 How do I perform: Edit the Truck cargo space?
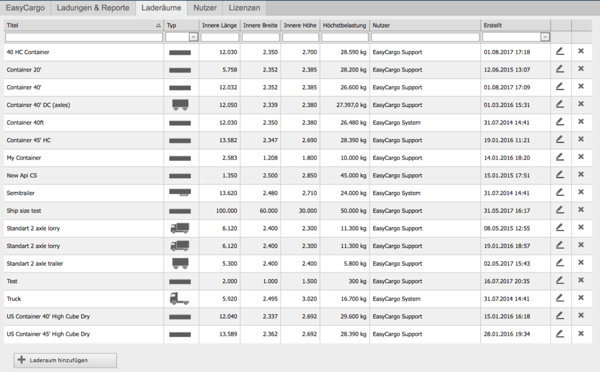pyautogui.click(x=560, y=298)
